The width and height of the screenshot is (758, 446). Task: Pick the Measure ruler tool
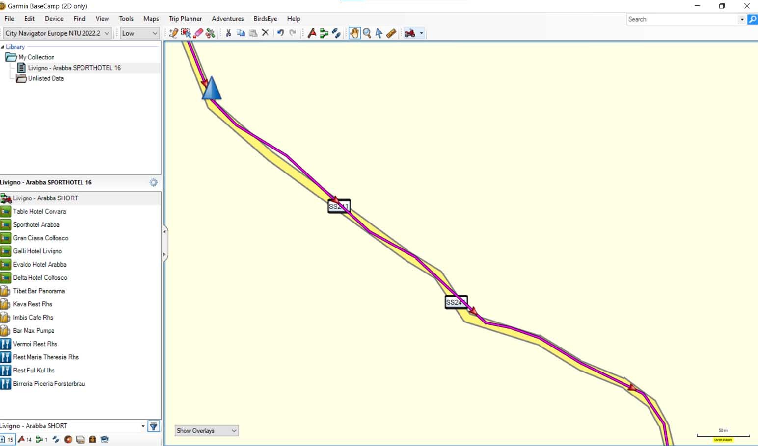[391, 33]
